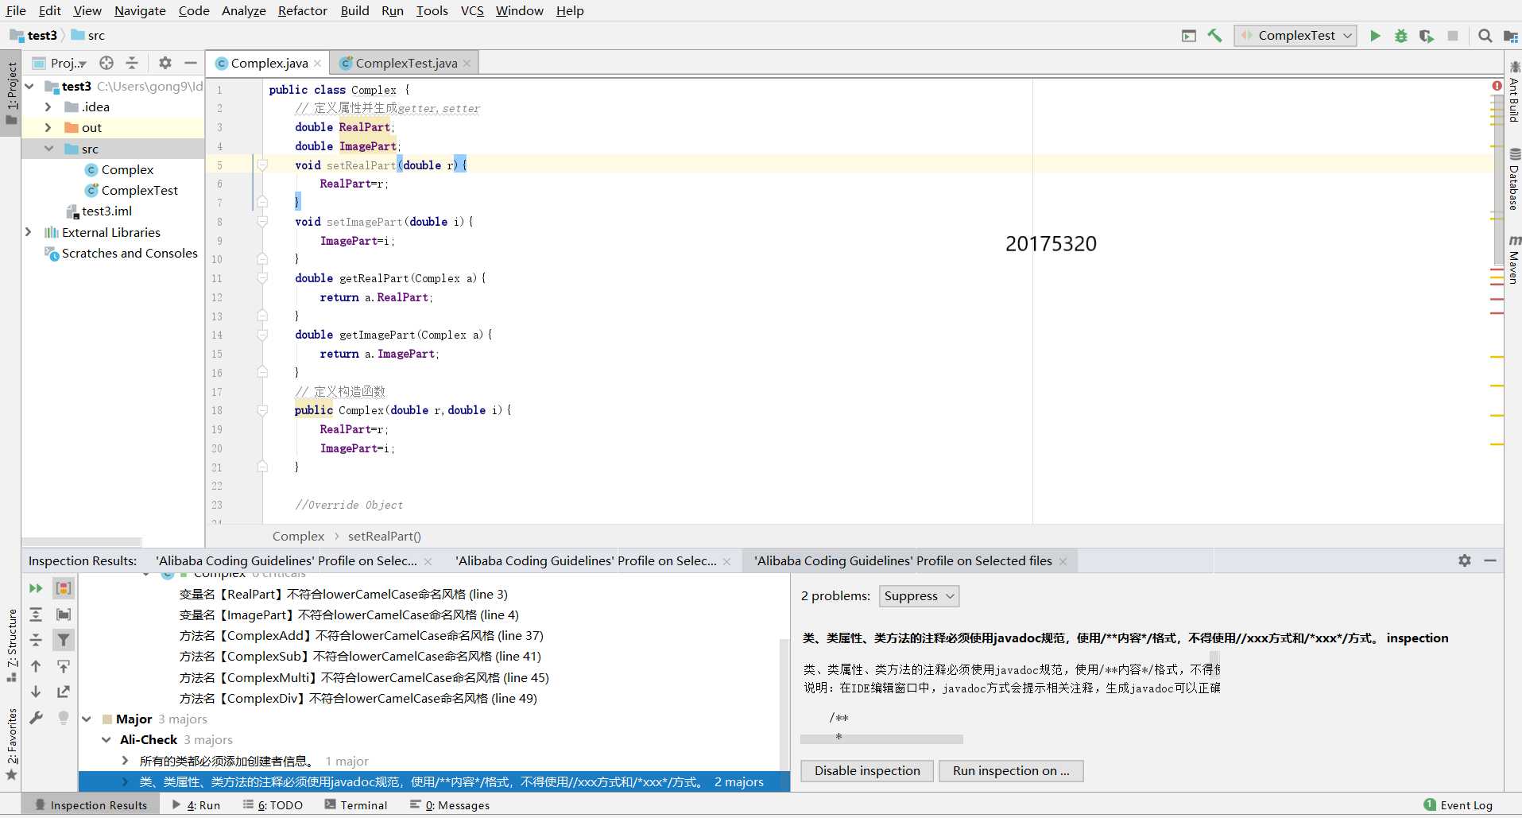
Task: Select test3.iml in project tree
Action: [x=107, y=211]
